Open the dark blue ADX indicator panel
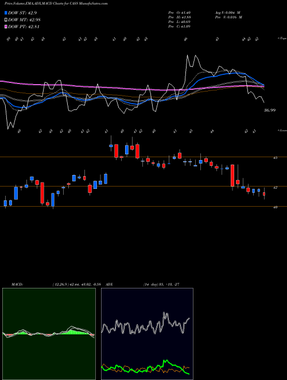The image size is (287, 380). [x=147, y=334]
